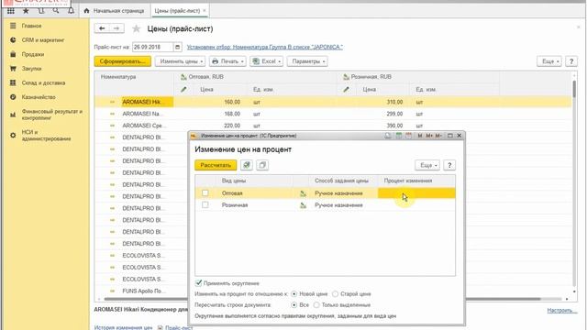Open Казначейство section in sidebar
The height and width of the screenshot is (330, 587).
pyautogui.click(x=39, y=97)
